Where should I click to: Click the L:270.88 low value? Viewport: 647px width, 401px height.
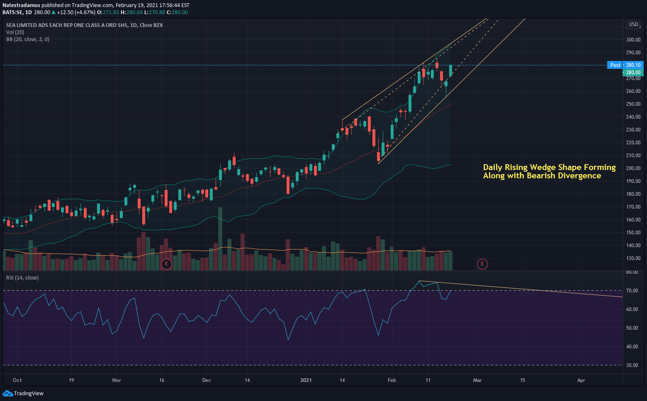tap(155, 12)
